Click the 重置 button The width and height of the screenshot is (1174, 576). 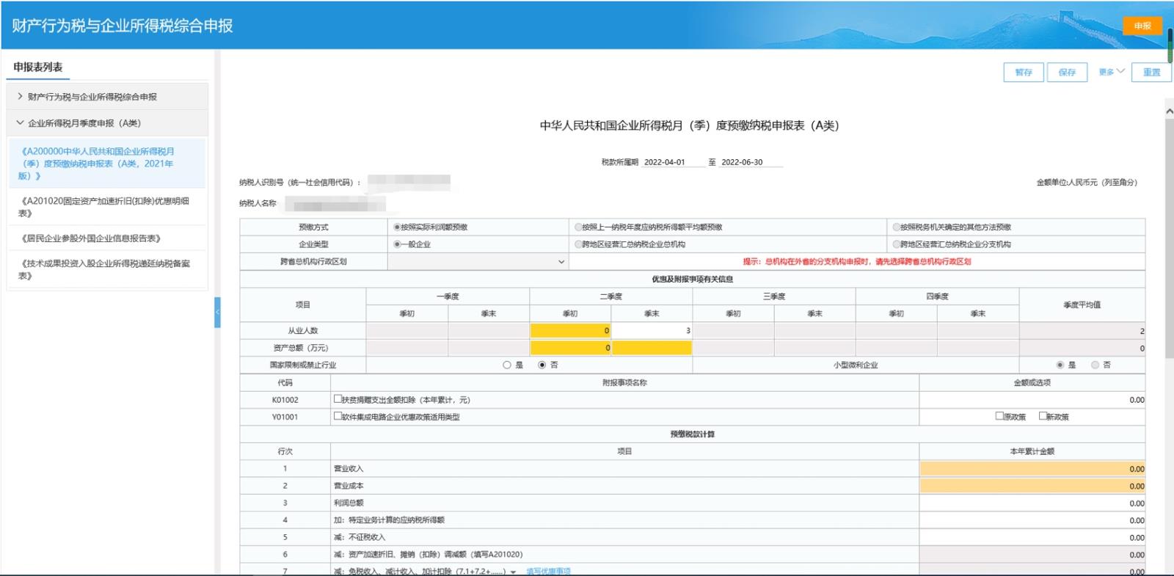pyautogui.click(x=1151, y=72)
